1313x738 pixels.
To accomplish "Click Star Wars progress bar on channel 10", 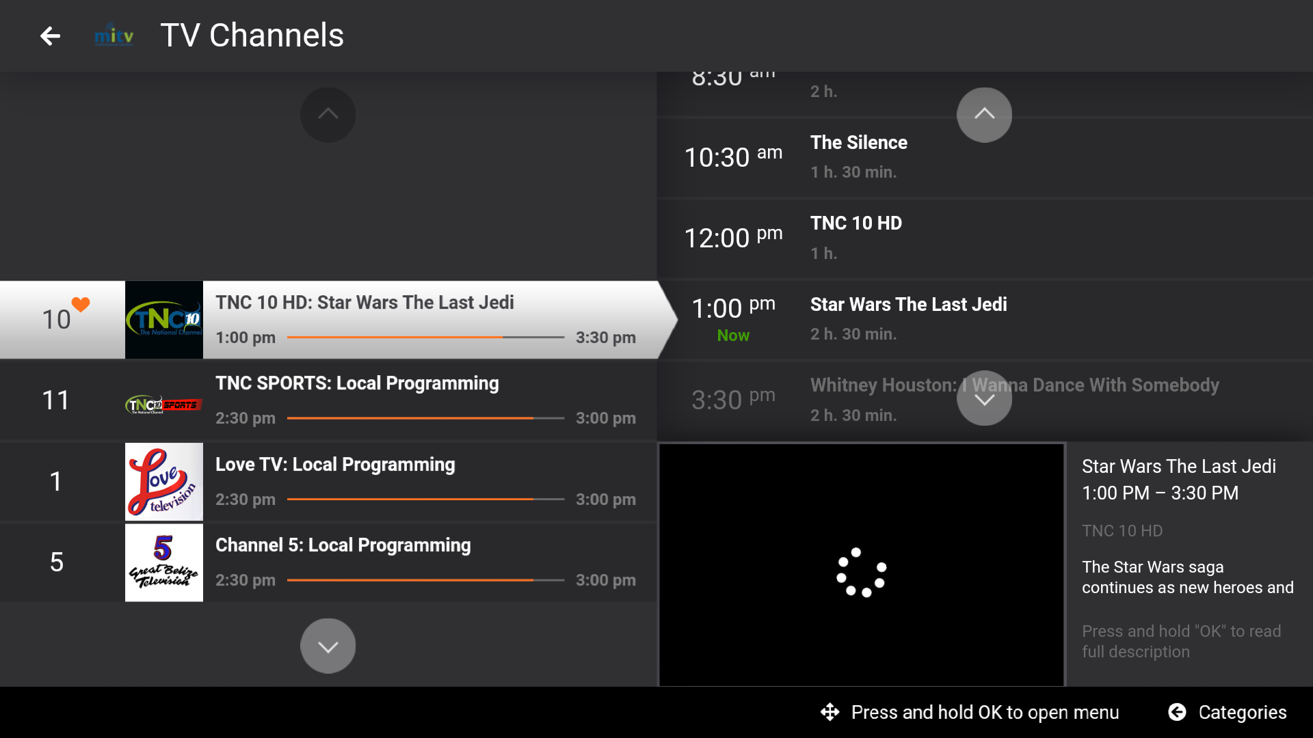I will (x=425, y=338).
